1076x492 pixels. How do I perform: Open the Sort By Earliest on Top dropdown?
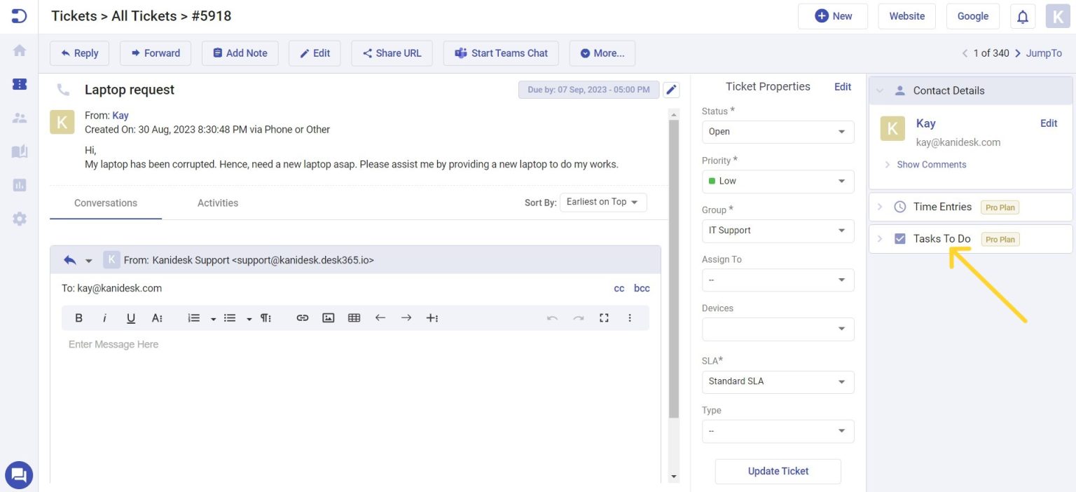602,202
